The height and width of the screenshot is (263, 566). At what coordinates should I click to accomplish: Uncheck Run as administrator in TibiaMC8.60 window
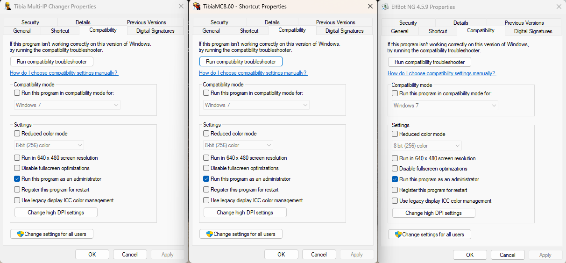[206, 179]
